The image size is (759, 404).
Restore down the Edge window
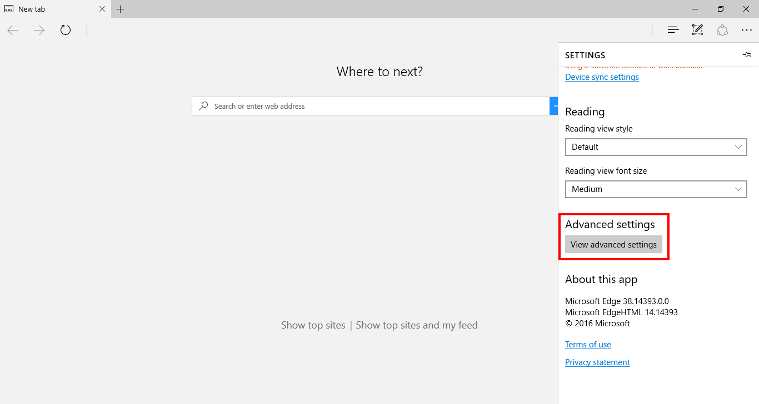point(721,9)
